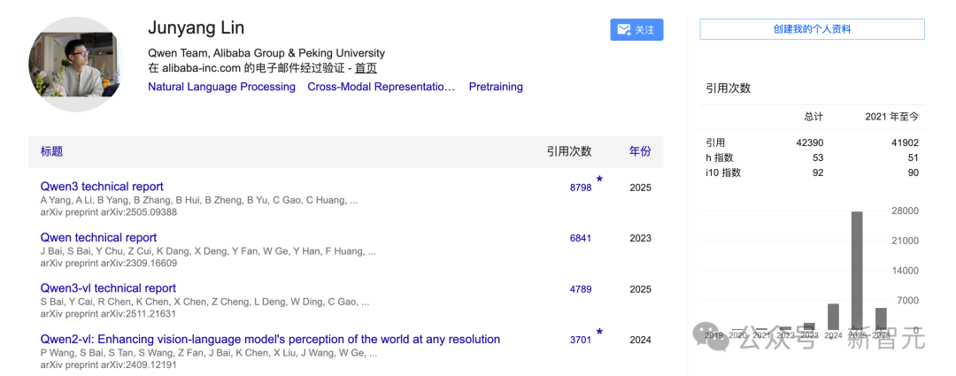
Task: Open Qwen3-vl technical report paper
Action: click(108, 288)
